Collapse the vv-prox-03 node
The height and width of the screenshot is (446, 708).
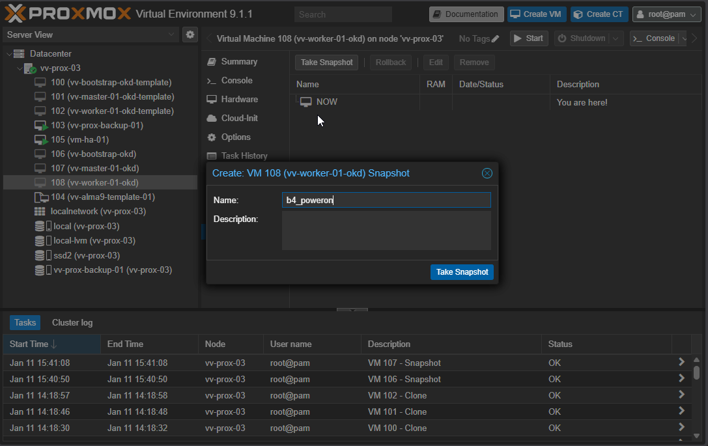coord(19,68)
